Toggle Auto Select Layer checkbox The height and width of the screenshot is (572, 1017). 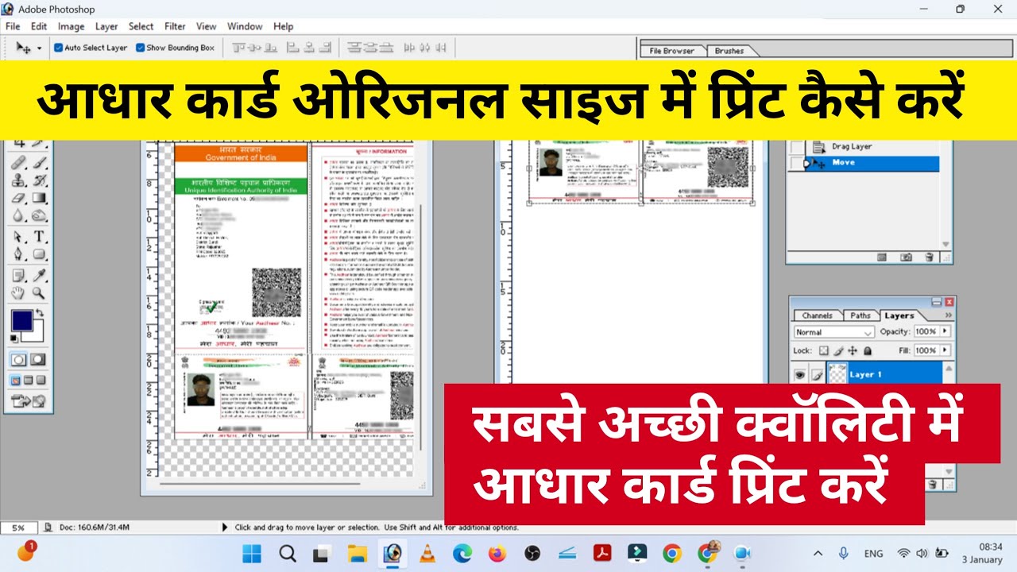tap(58, 48)
